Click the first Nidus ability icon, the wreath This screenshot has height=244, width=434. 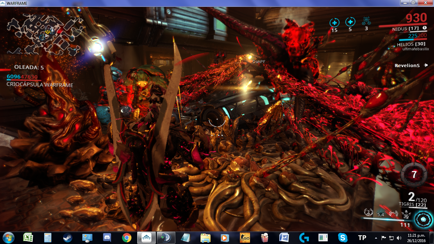[368, 212]
